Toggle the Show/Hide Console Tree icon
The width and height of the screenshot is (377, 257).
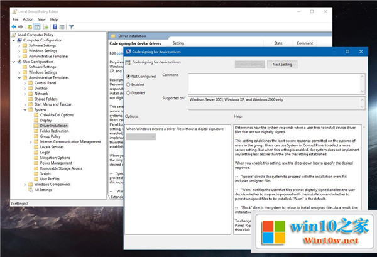(x=37, y=26)
